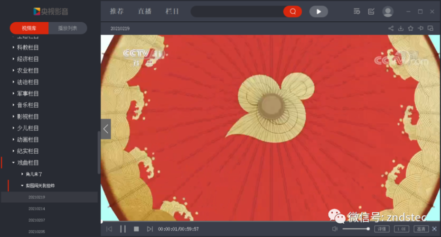
Task: Maximize the player window
Action: (420, 11)
